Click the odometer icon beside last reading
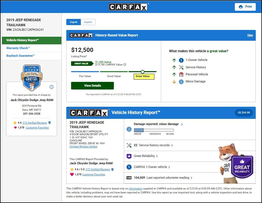Image resolution: width=262 pixels, height=203 pixels. tap(129, 178)
